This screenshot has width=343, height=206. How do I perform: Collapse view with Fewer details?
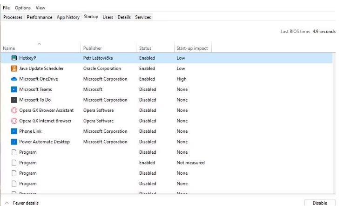[x=22, y=203]
